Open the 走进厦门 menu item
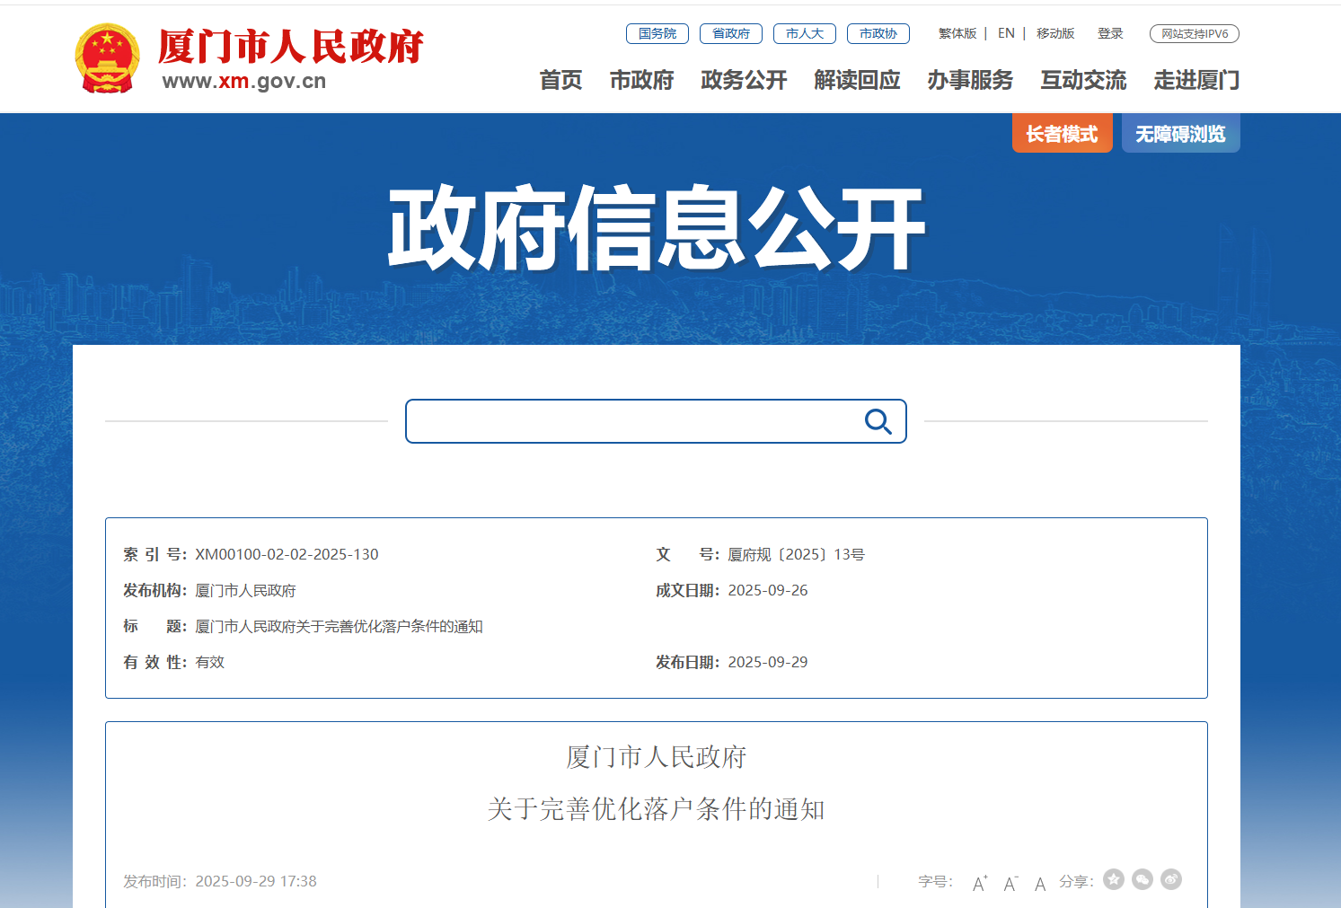 point(1196,80)
